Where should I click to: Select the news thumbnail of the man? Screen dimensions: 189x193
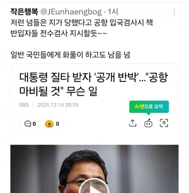coord(94,169)
